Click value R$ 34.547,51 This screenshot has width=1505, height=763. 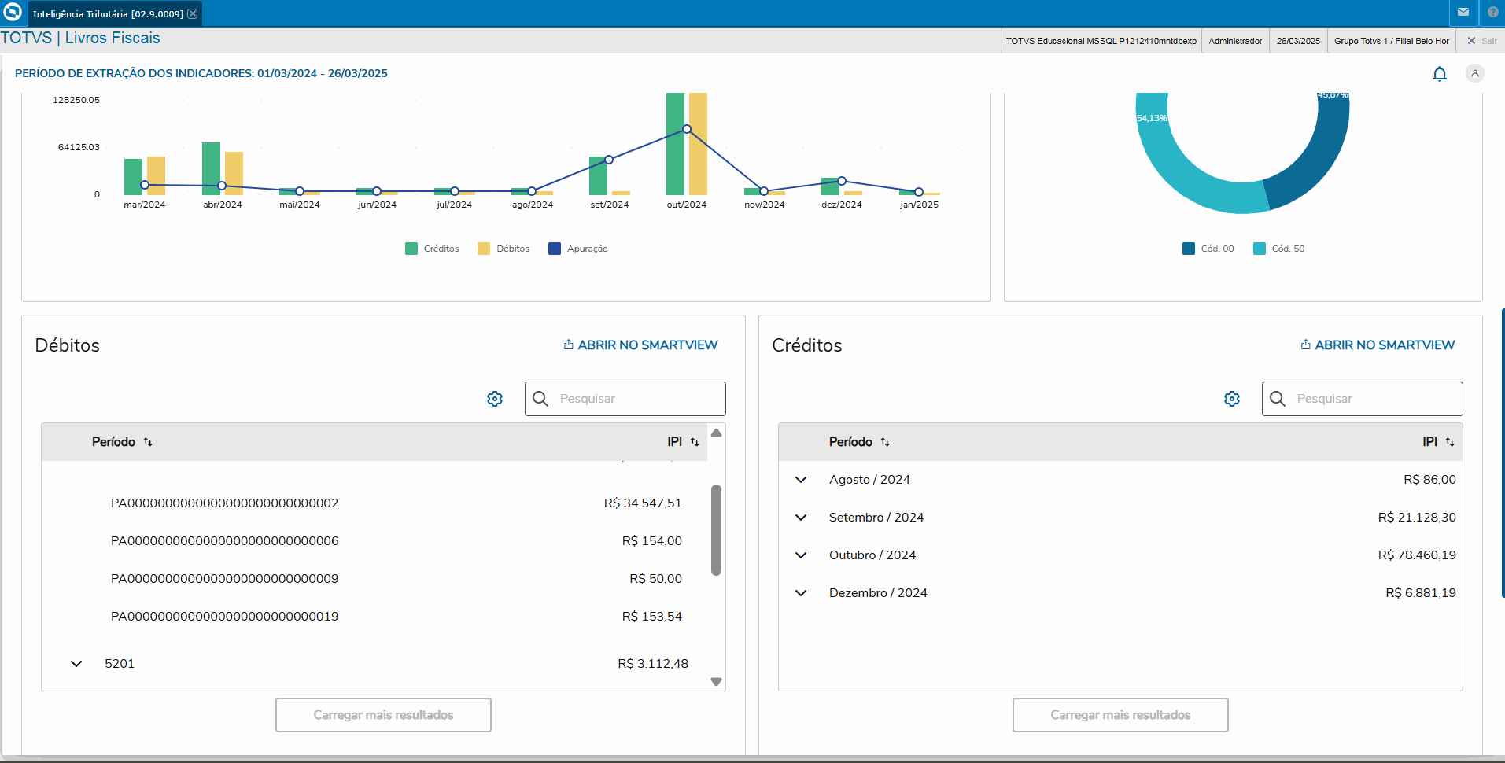pyautogui.click(x=643, y=503)
